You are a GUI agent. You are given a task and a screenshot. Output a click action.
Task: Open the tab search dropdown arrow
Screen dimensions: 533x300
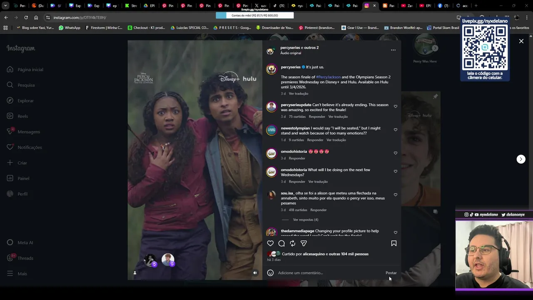[5, 6]
